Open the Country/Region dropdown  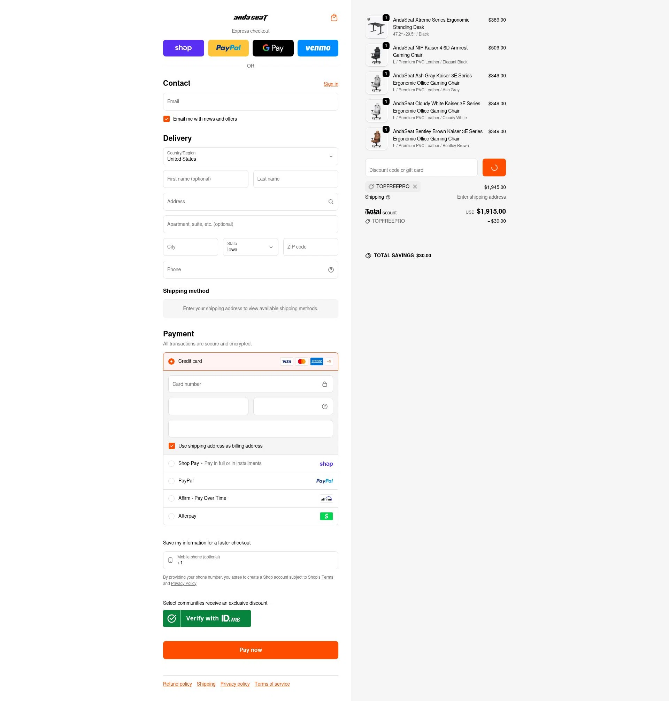tap(250, 156)
